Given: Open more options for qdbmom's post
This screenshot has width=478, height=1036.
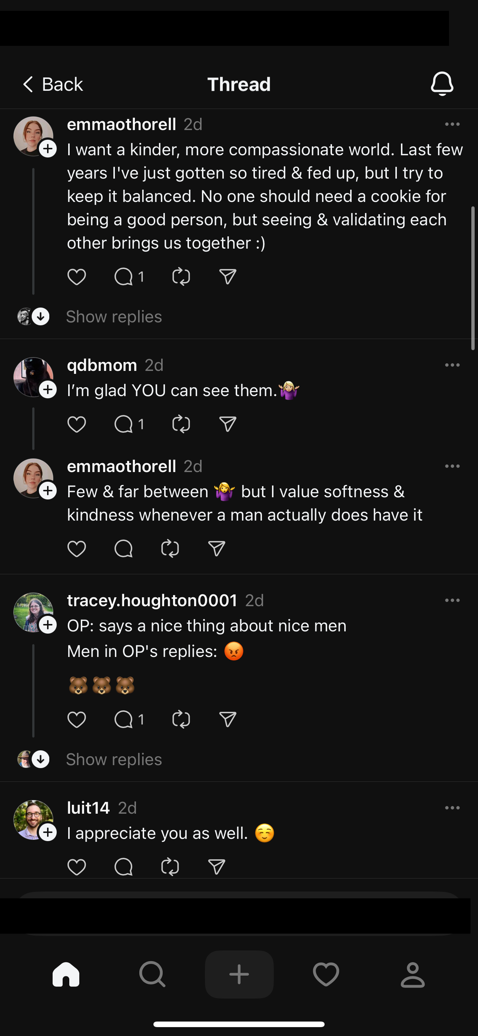Looking at the screenshot, I should [452, 365].
